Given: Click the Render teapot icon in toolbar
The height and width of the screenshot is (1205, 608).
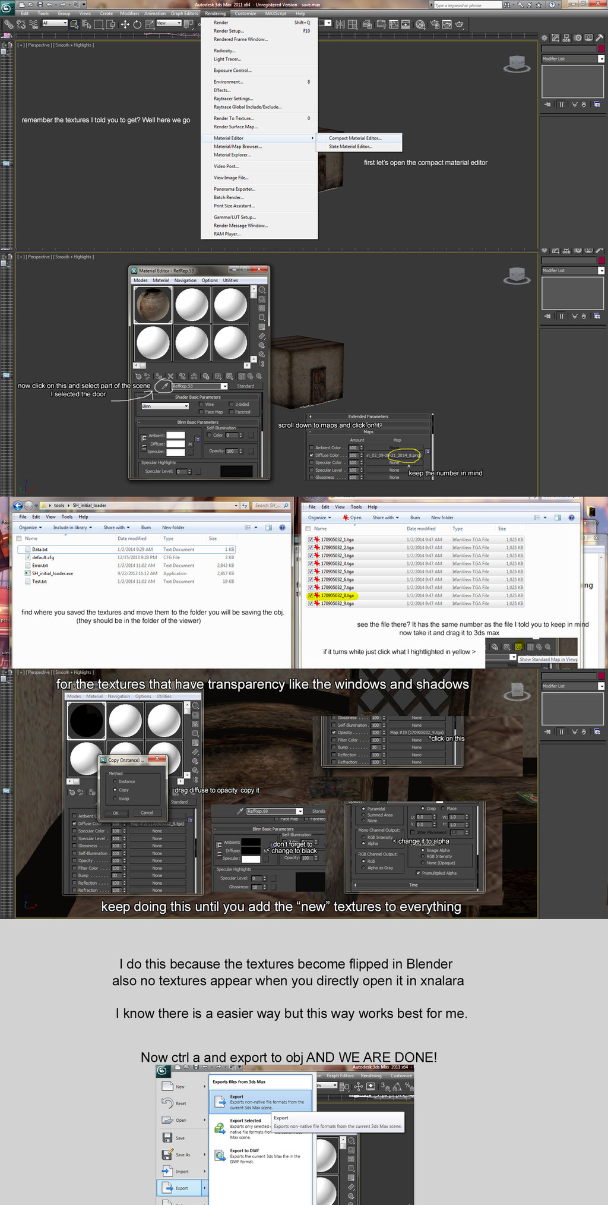Looking at the screenshot, I should [459, 24].
